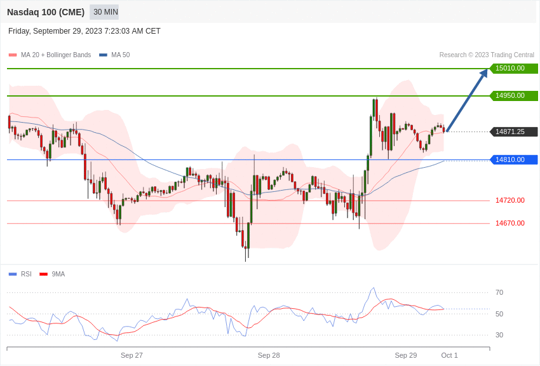Click the Oct 1 date axis label
The height and width of the screenshot is (366, 540).
449,355
